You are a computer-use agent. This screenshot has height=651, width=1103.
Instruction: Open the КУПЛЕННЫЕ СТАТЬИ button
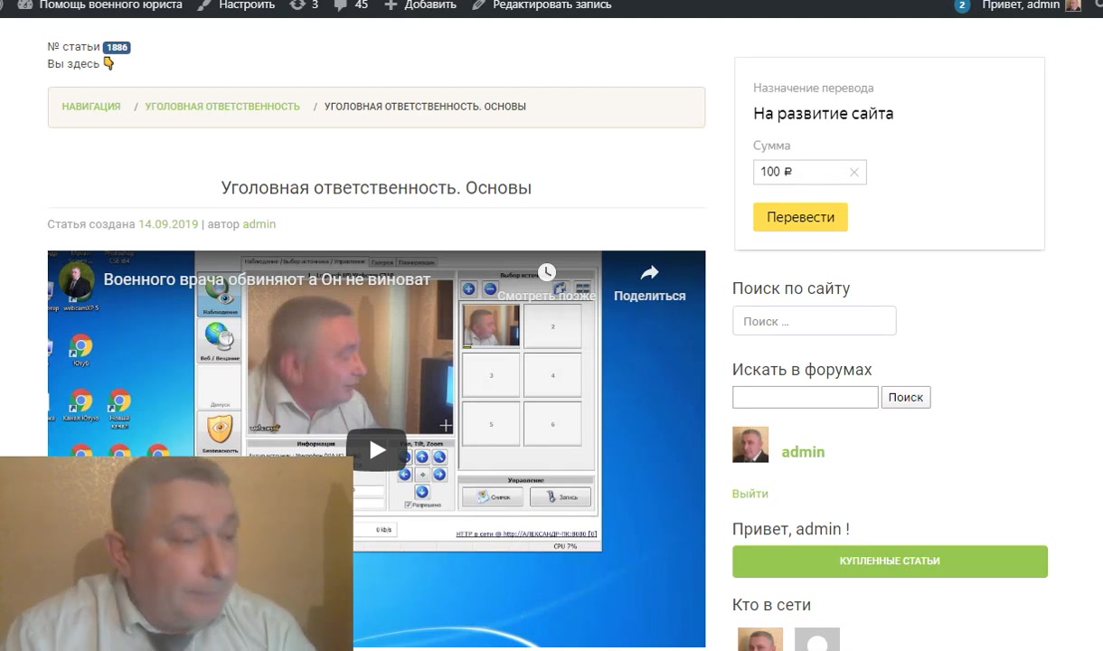coord(890,561)
